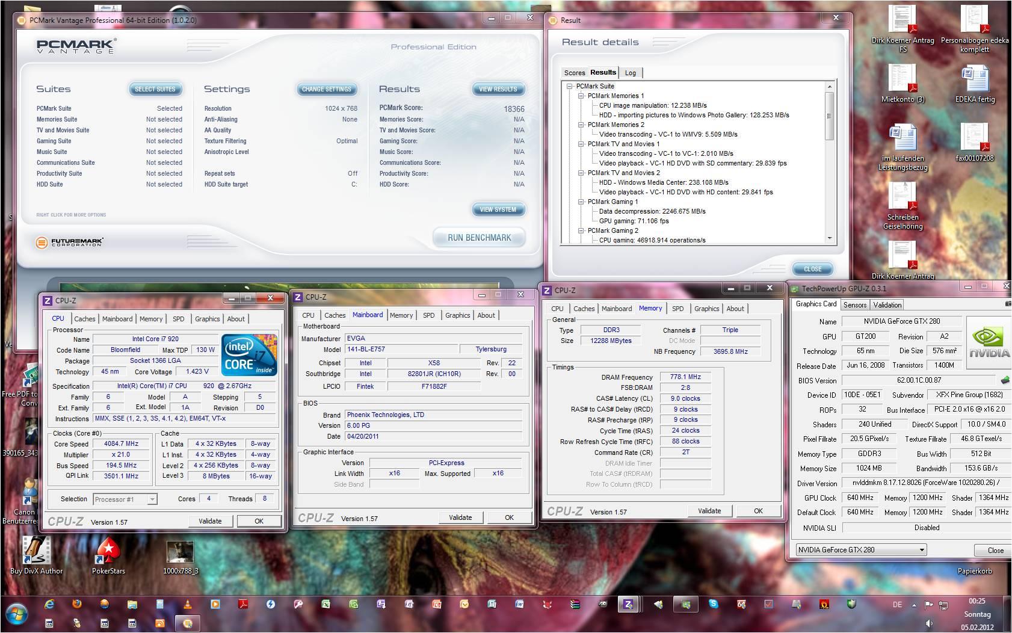Collapse PCMark TV and Movies 2 node
The width and height of the screenshot is (1012, 633).
pyautogui.click(x=581, y=173)
